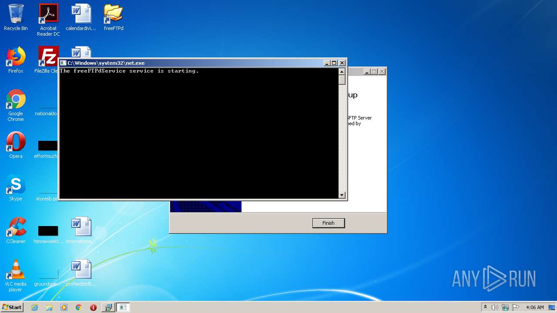Viewport: 557px width, 313px height.
Task: Click the console vertical scrollbar thumb
Action: pyautogui.click(x=342, y=80)
